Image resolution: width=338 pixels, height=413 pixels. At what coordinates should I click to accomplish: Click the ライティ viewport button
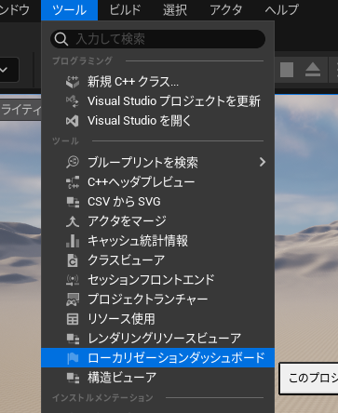pos(20,110)
